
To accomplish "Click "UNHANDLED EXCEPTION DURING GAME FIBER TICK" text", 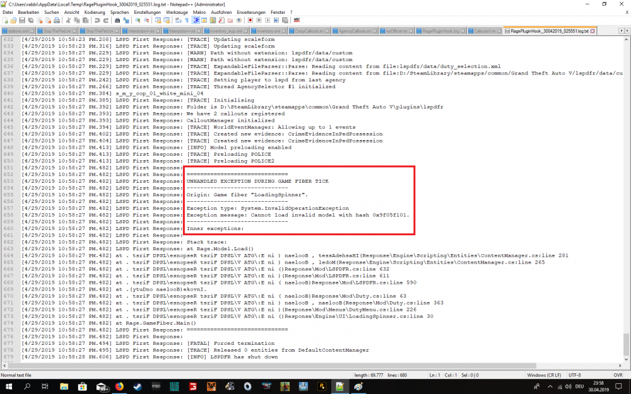I will coord(257,182).
